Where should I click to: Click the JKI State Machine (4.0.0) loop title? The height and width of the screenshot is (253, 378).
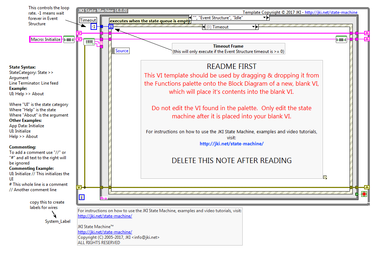click(102, 11)
